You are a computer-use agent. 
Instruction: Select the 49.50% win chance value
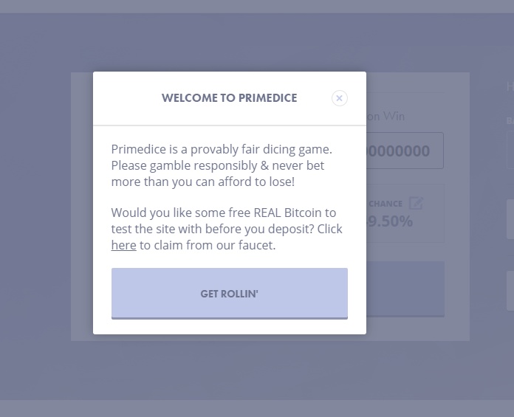[x=390, y=221]
